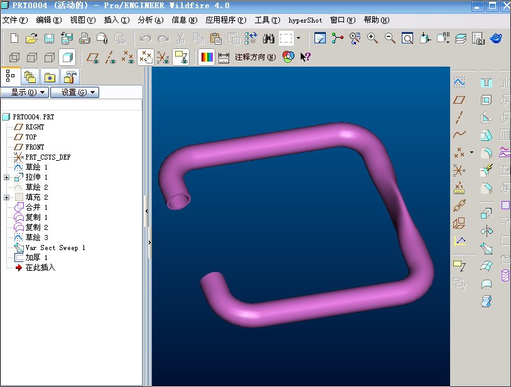Screen dimensions: 511x387
Task: Click the 在此插入 insert marker
Action: point(40,268)
